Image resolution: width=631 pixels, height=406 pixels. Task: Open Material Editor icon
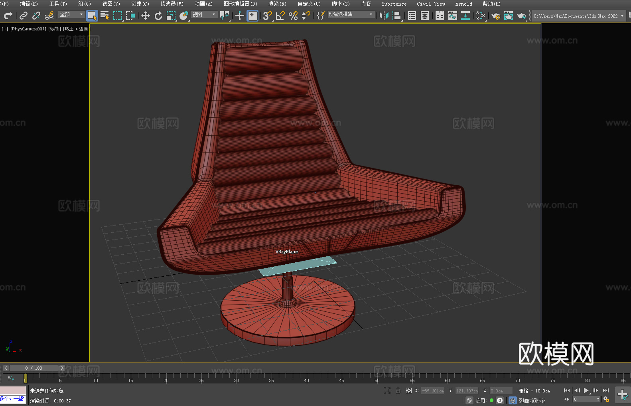481,16
